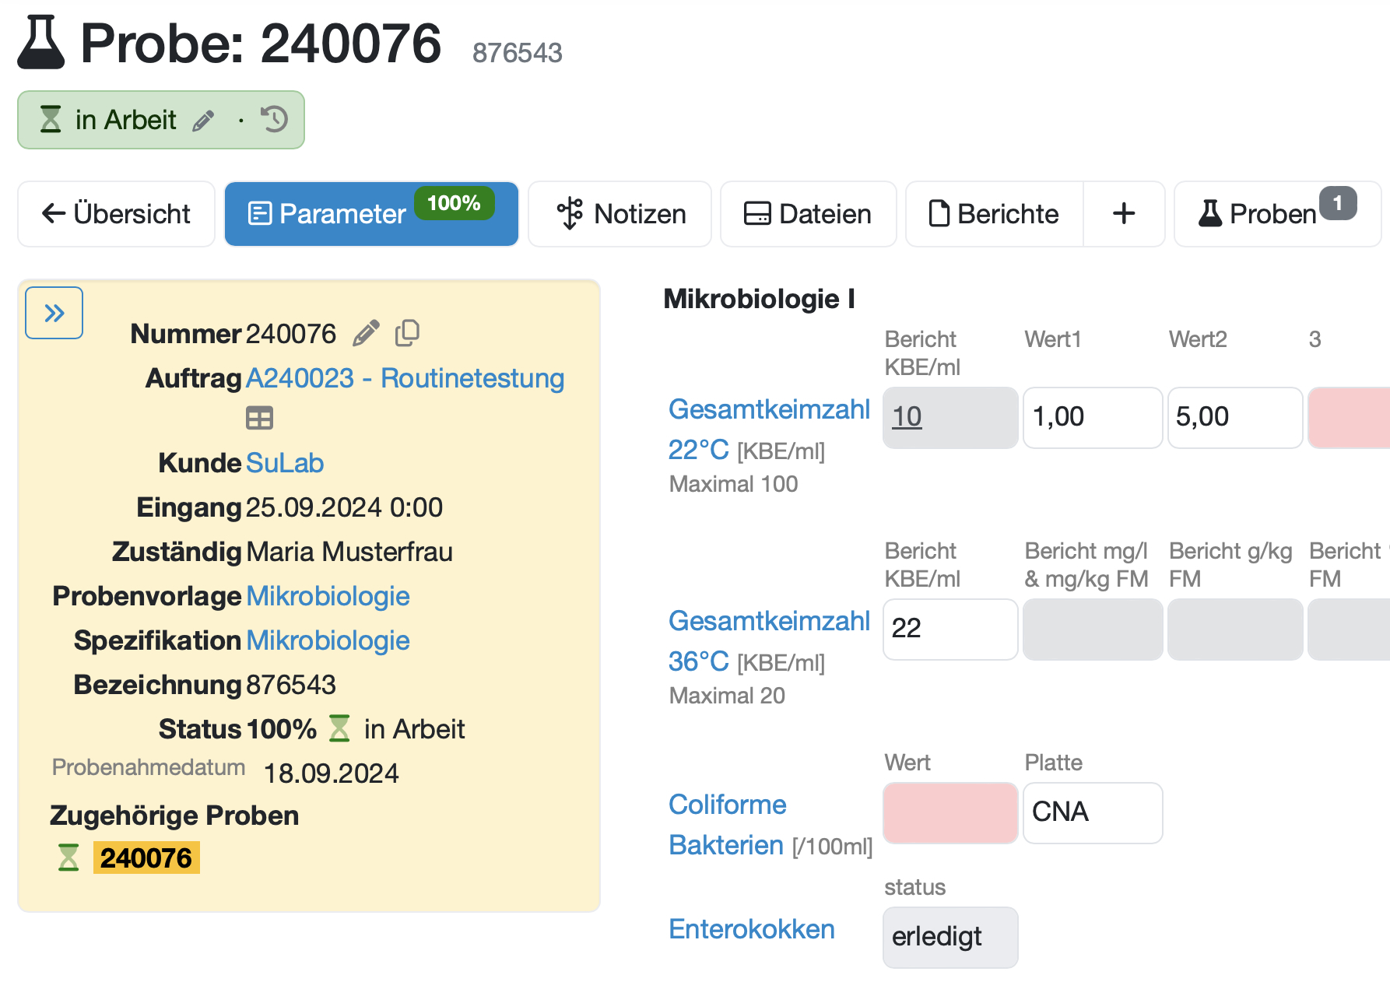Click pencil icon next to Nummer 240076
Screen dimensions: 1390x982
(366, 333)
